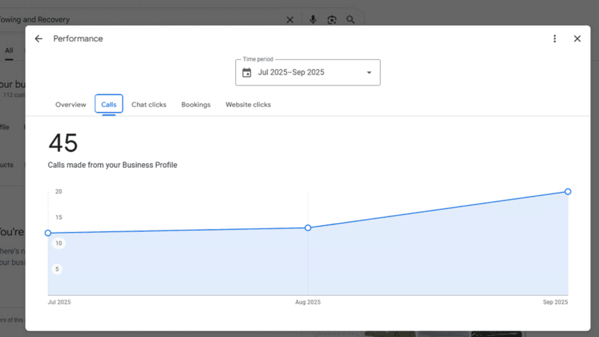Screen dimensions: 599x337
Task: Click the Jul 2025 data point
Action: point(48,233)
